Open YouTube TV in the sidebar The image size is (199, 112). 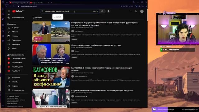coord(16,71)
